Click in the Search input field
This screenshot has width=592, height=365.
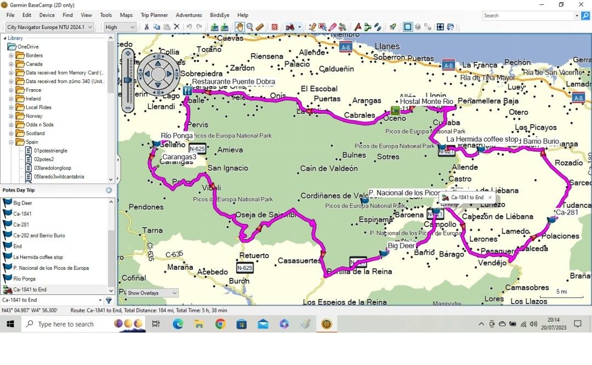tap(528, 15)
